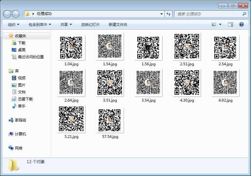Click the 桌面 icon in sidebar
This screenshot has height=176, width=251.
(14, 50)
